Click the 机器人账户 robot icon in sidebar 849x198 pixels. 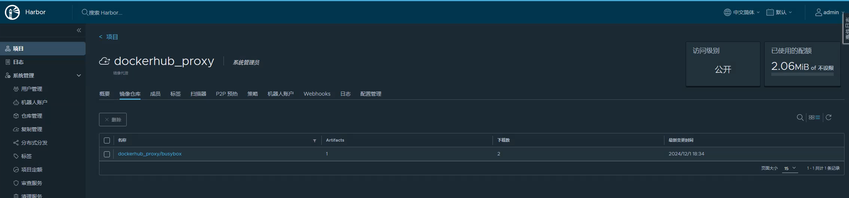(x=16, y=102)
